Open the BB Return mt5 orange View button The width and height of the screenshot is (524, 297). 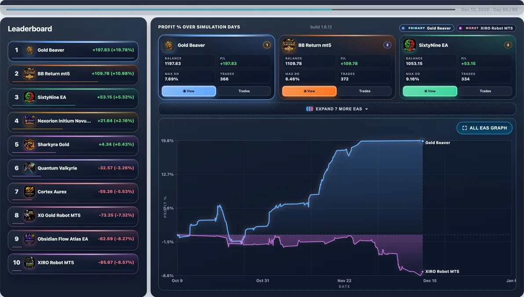[309, 91]
